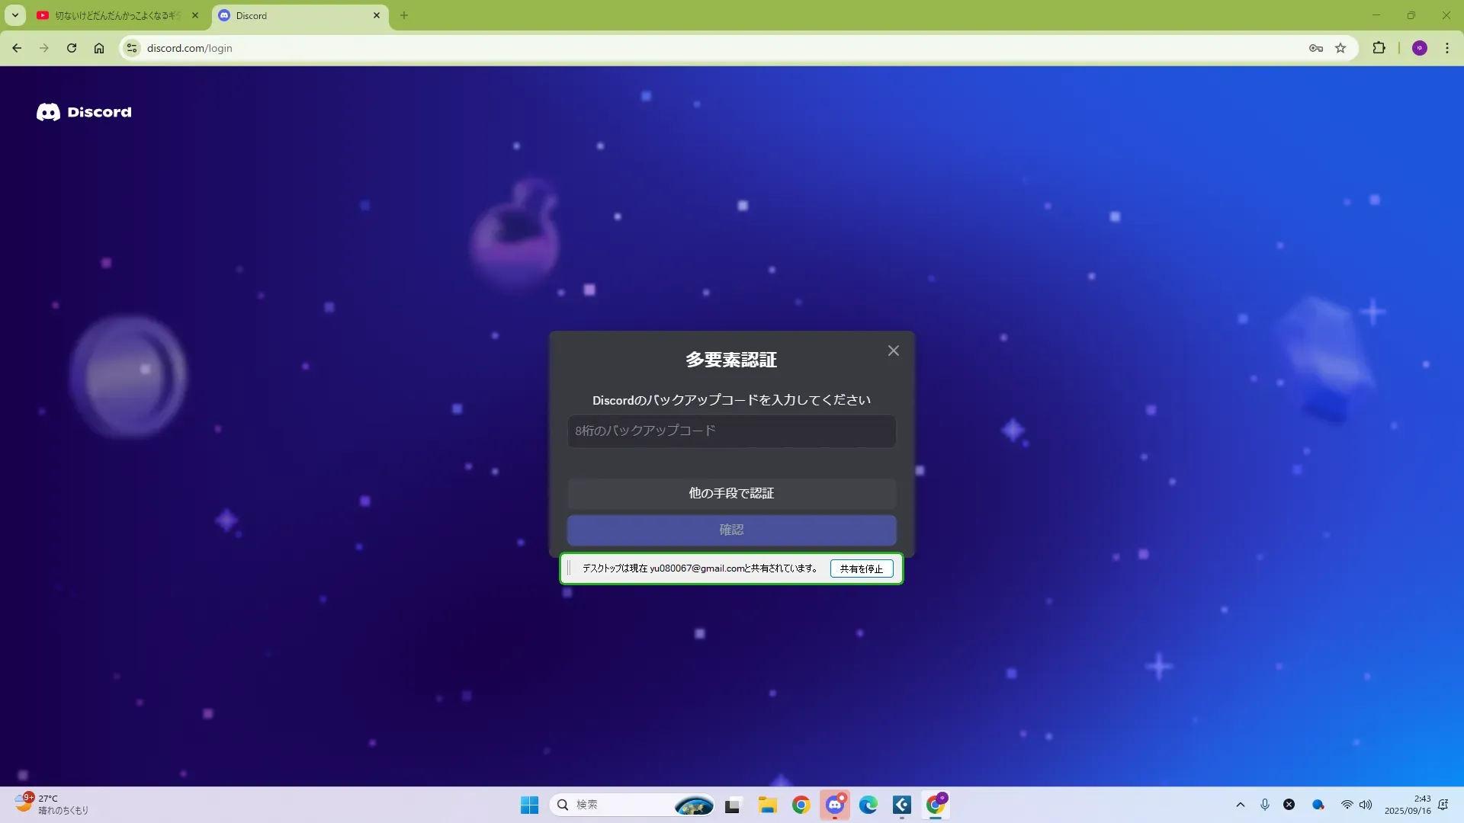This screenshot has height=823, width=1464.
Task: Click the Windows Start button
Action: [529, 805]
